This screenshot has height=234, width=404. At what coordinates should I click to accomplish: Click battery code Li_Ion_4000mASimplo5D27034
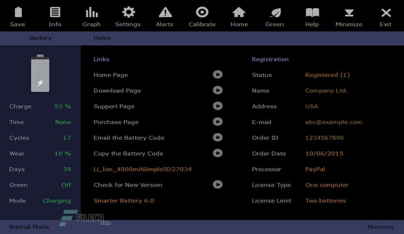coord(143,169)
